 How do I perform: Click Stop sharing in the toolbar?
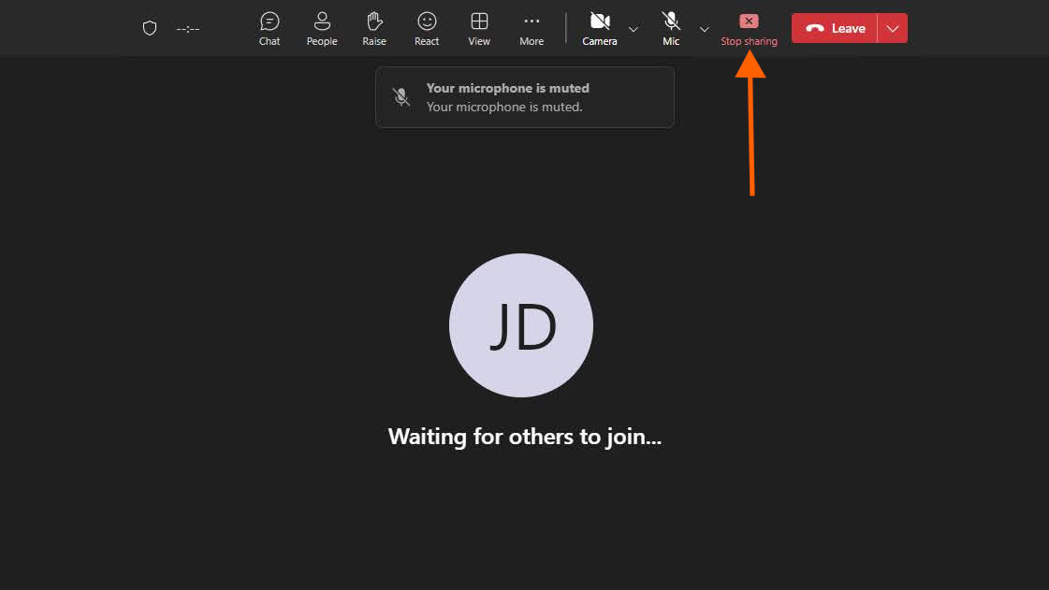click(749, 30)
